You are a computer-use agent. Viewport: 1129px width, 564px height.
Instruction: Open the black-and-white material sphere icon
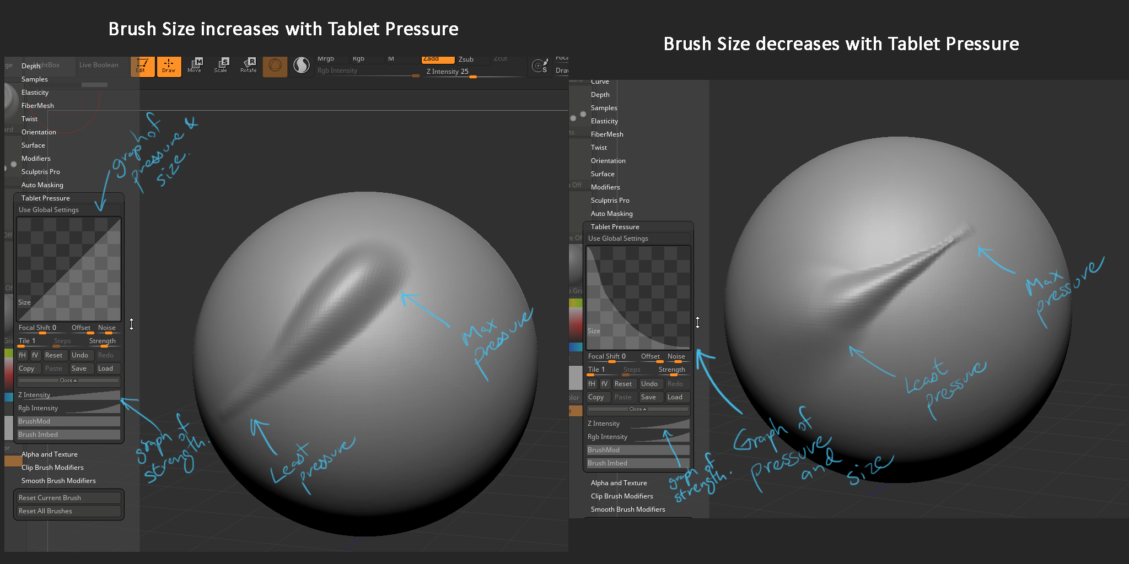pos(302,67)
